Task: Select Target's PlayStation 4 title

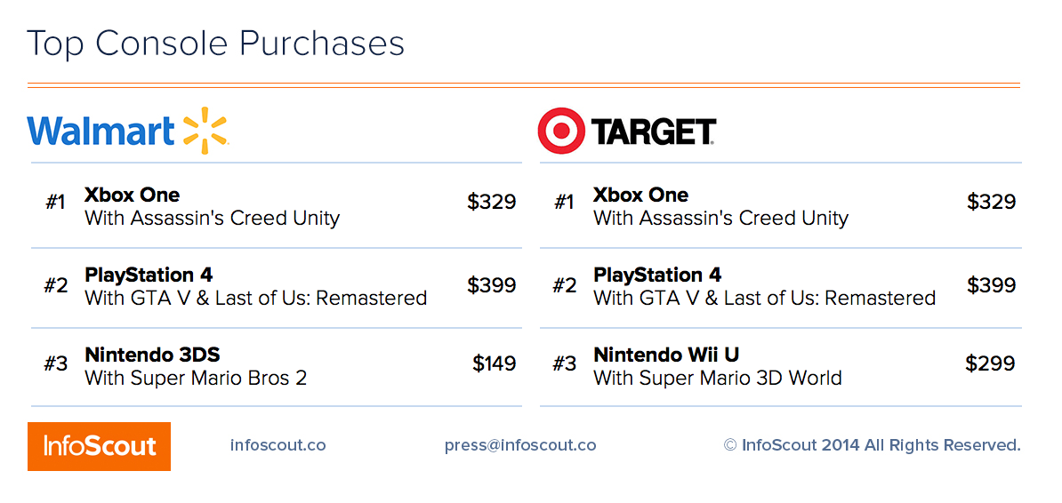Action: coord(657,275)
